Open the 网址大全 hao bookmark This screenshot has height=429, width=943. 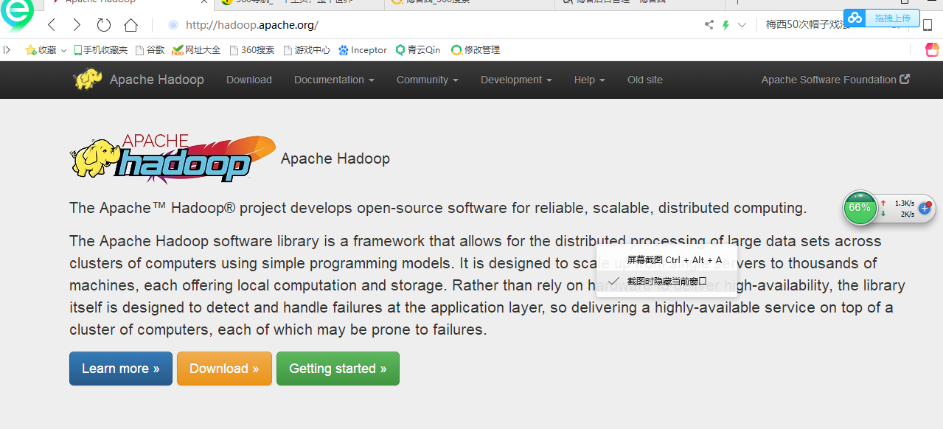196,50
